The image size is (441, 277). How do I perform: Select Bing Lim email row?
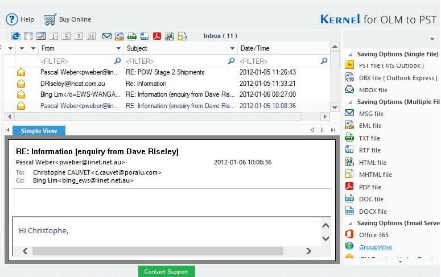tap(167, 94)
